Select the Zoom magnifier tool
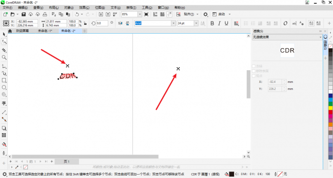333x178 pixels. pos(4,57)
